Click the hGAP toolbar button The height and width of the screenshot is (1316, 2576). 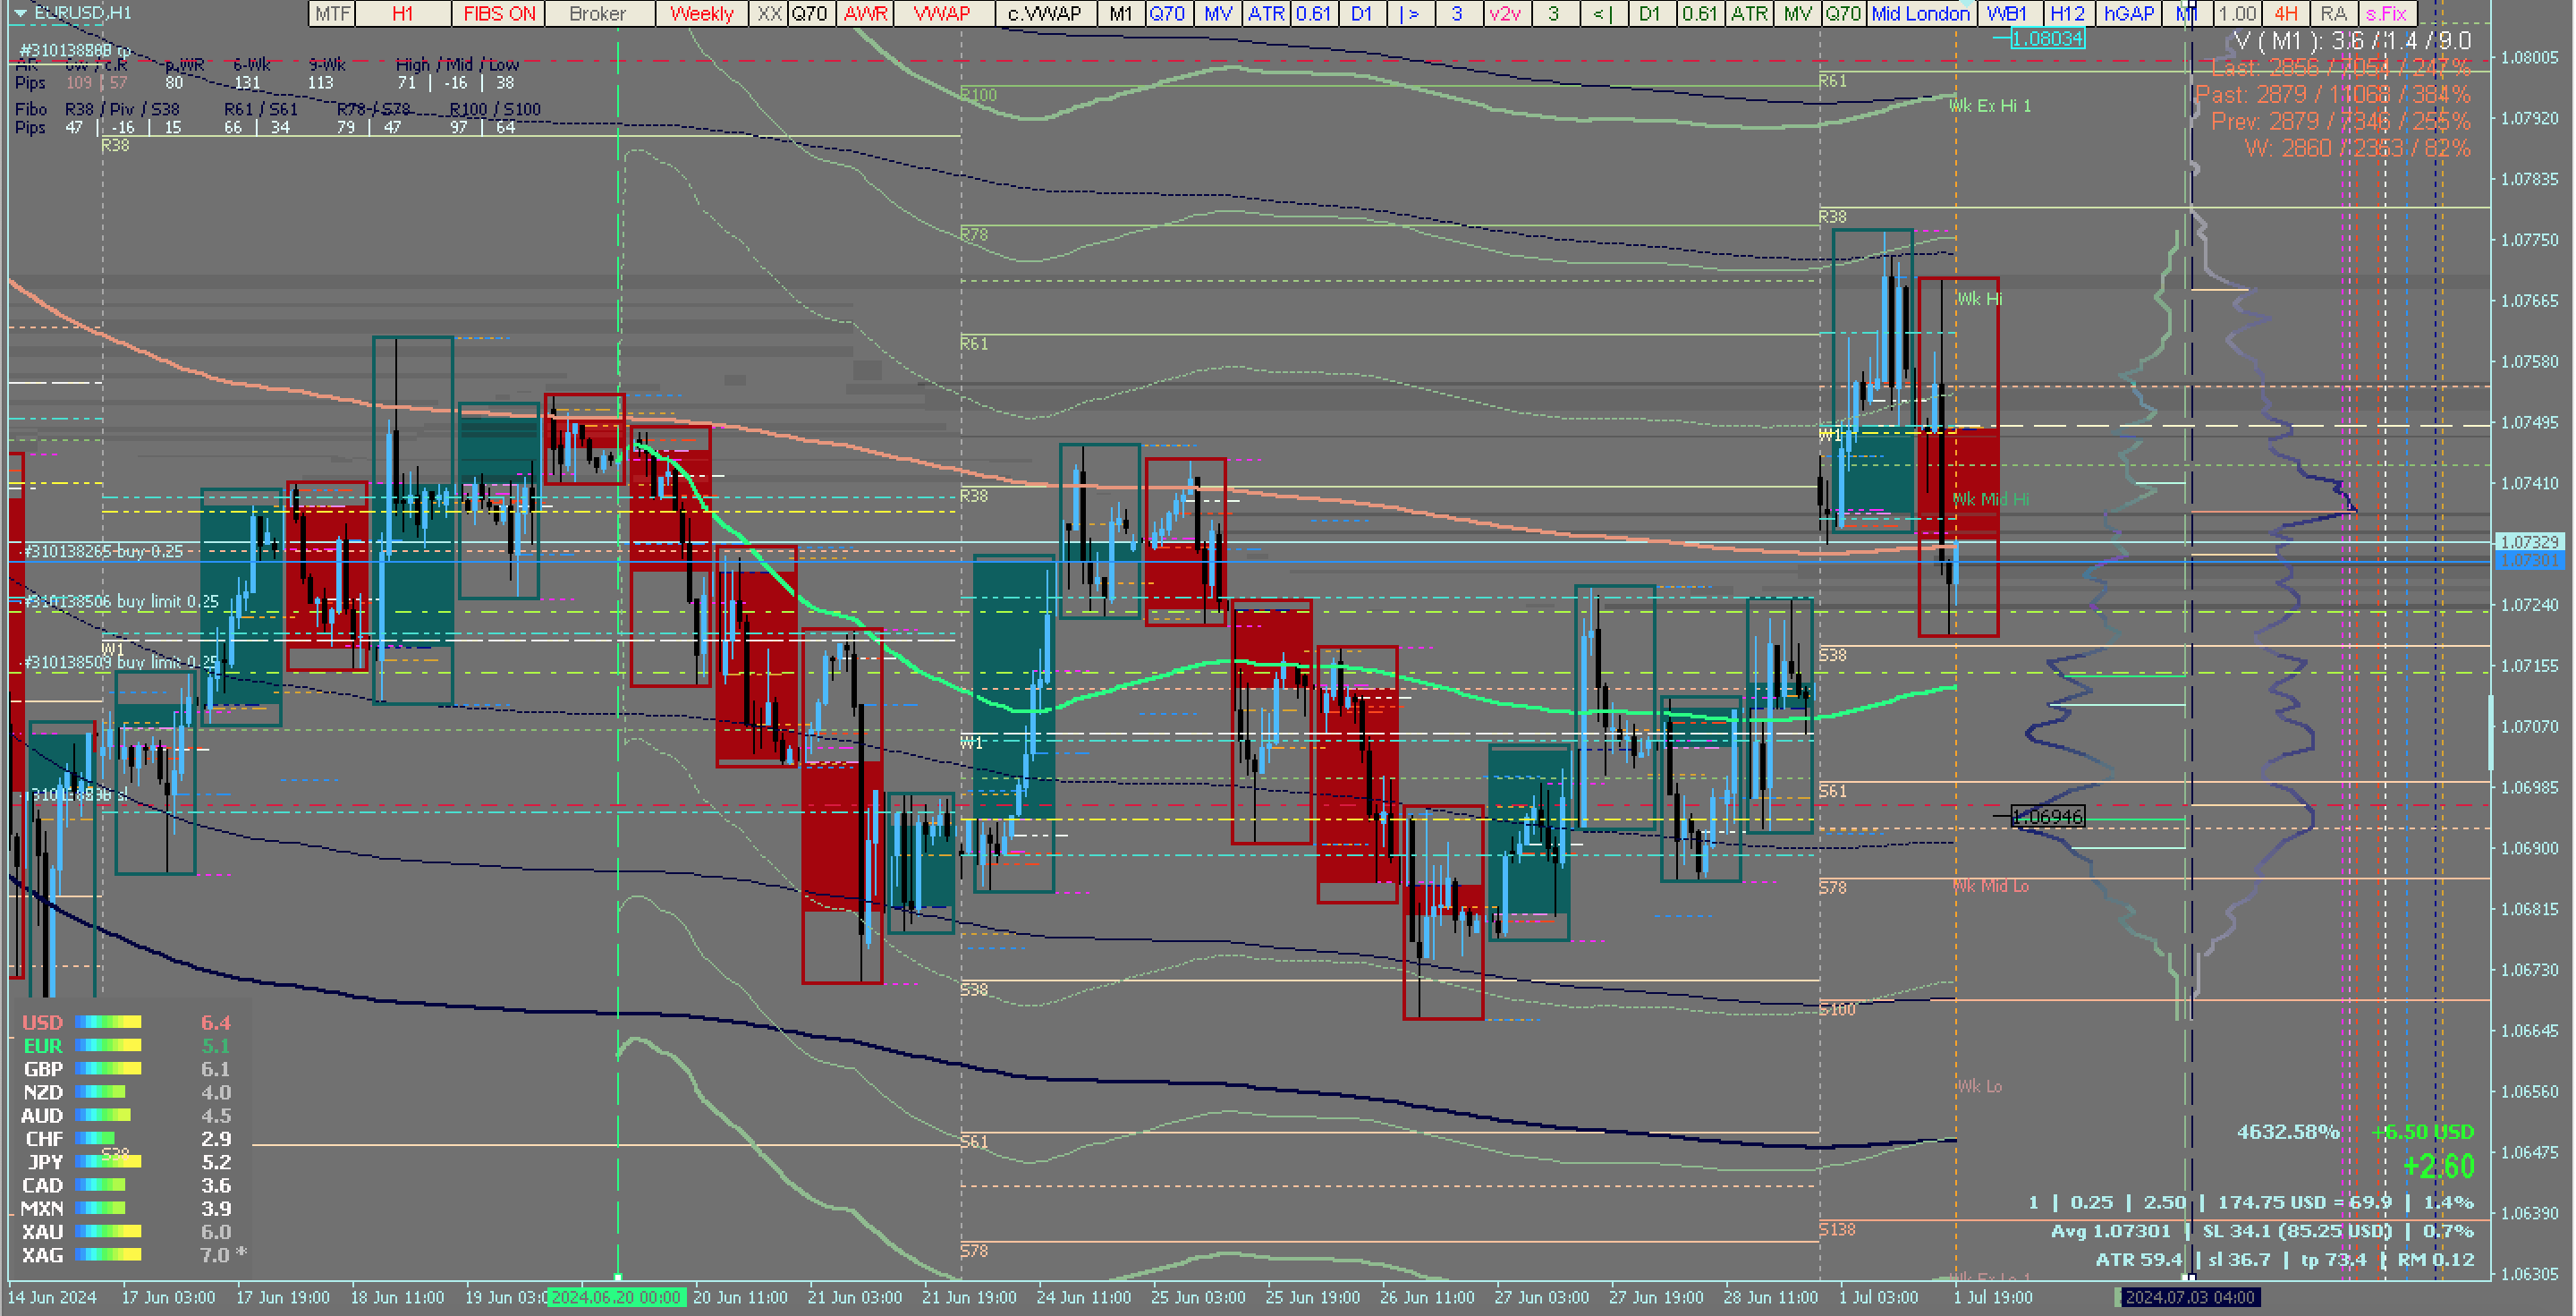[x=2128, y=13]
